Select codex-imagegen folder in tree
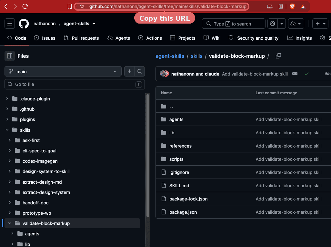Screen dimensions: 331x247 [x=40, y=161]
